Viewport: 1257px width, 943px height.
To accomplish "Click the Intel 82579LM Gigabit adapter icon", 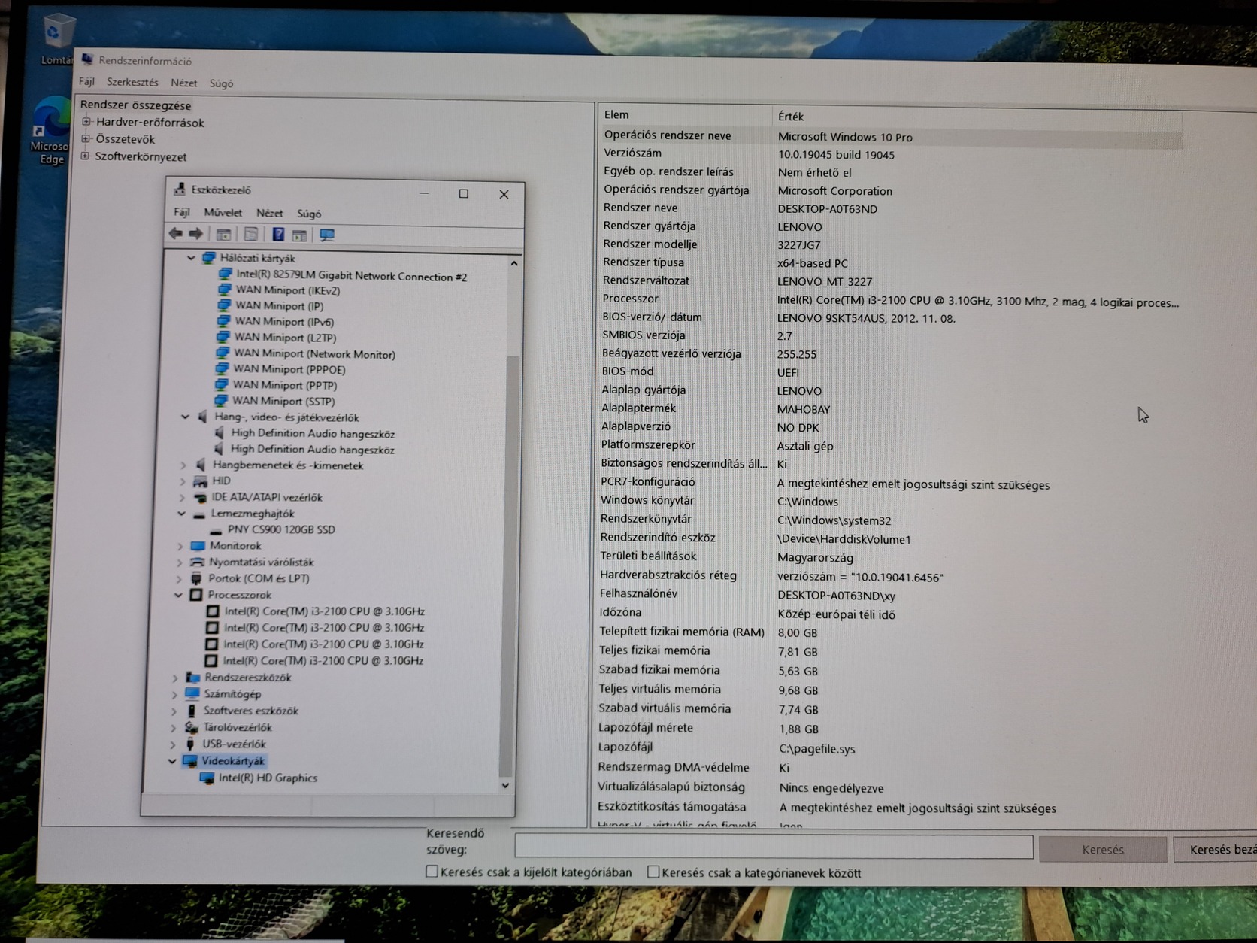I will click(225, 274).
